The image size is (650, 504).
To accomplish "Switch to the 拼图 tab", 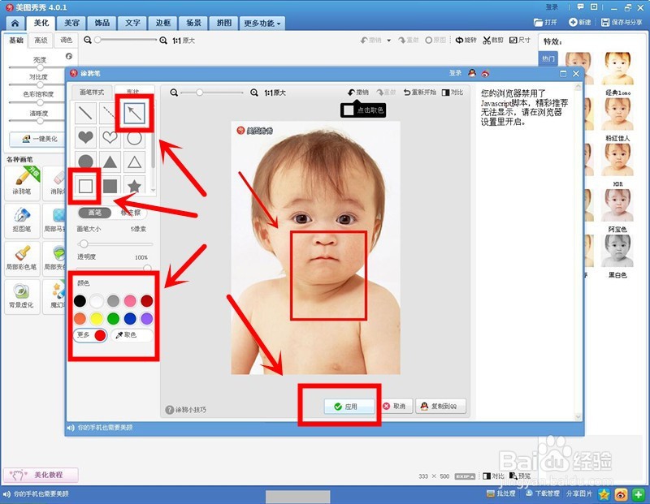I will (x=224, y=23).
